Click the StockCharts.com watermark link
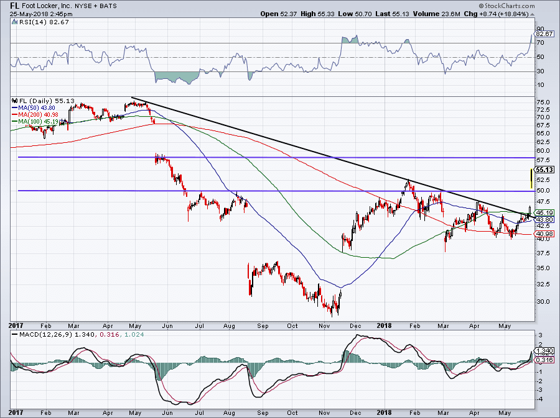 (x=506, y=6)
